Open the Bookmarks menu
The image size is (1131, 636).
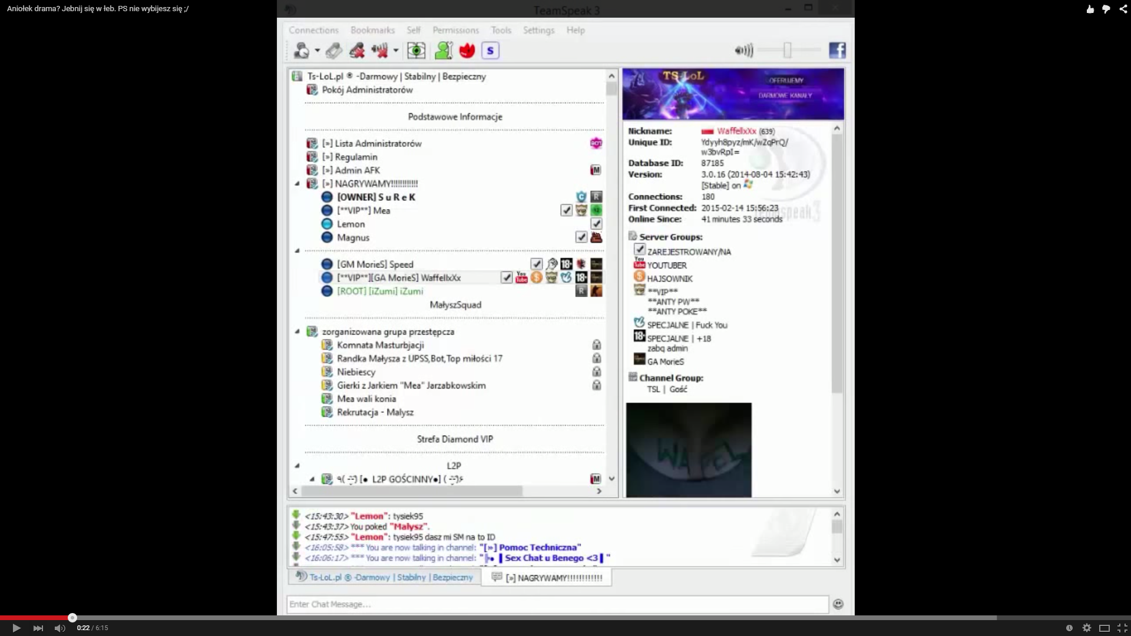(372, 30)
